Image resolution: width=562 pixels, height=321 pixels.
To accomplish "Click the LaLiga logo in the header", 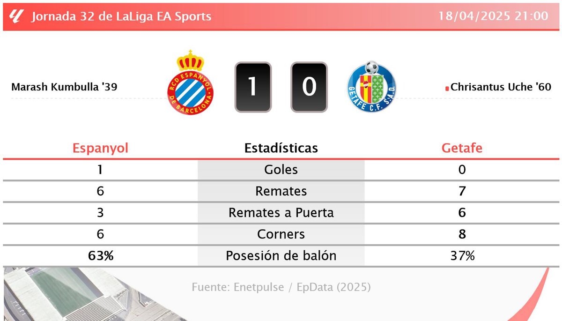I will coord(16,16).
